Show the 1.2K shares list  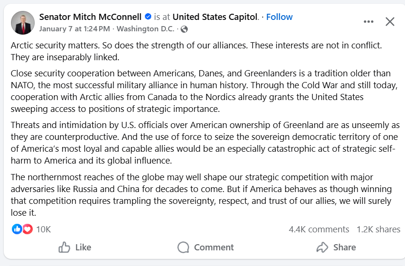coord(378,229)
